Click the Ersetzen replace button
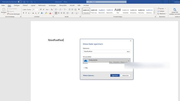The width and height of the screenshot is (180, 101). (161, 11)
